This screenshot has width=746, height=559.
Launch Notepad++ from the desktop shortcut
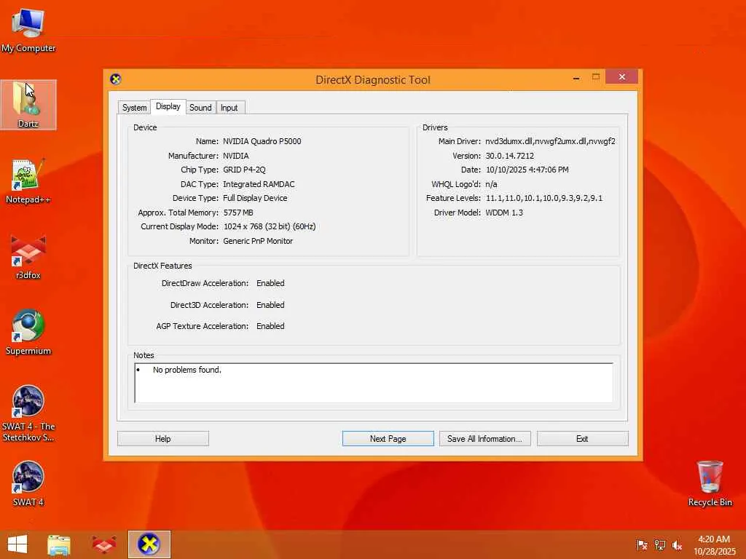pyautogui.click(x=28, y=181)
